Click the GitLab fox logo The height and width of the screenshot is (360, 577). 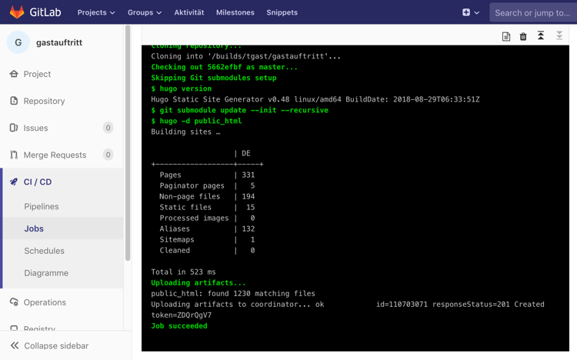tap(17, 12)
